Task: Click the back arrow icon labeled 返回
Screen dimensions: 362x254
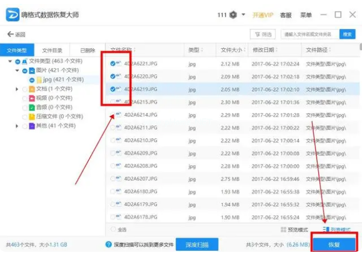Action: click(11, 34)
